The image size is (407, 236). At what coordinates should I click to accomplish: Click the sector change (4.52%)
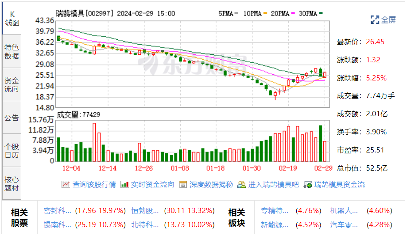point(308,225)
